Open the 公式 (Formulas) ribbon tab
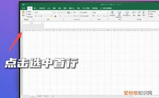Image resolution: width=159 pixels, height=98 pixels. [49, 8]
